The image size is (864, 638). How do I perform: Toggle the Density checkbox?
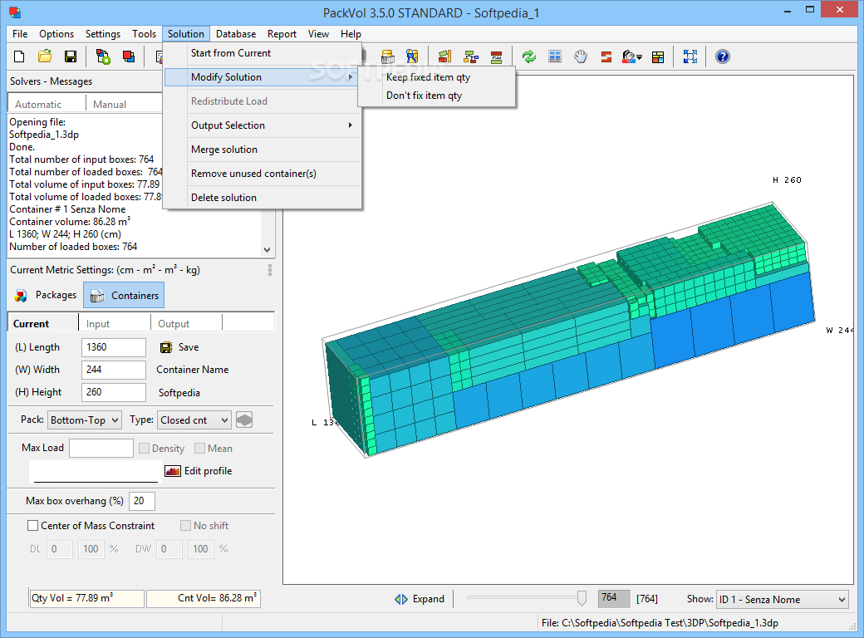tap(145, 449)
